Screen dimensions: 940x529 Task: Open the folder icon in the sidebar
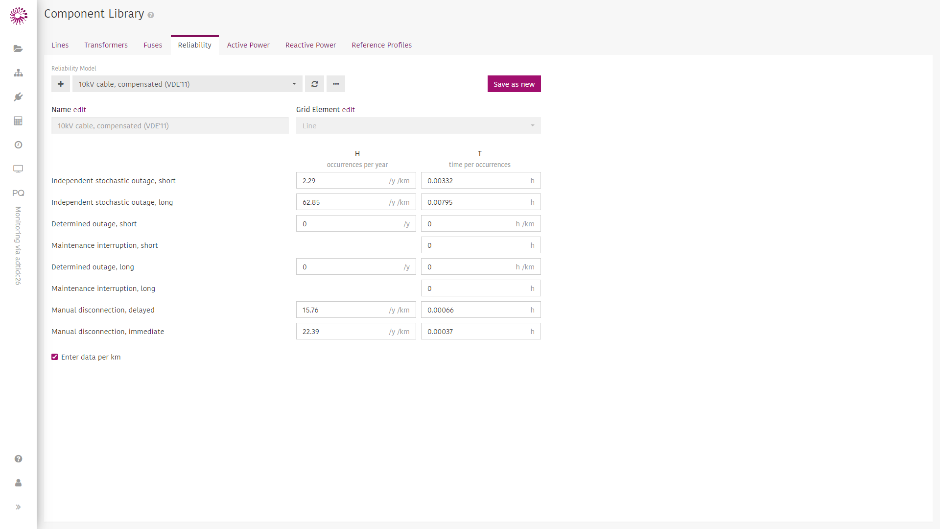click(x=18, y=48)
